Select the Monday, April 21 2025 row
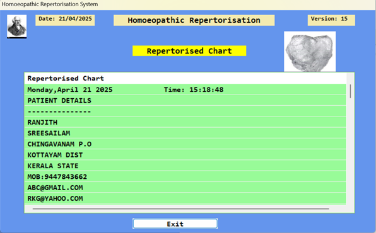Image resolution: width=376 pixels, height=233 pixels. 185,89
